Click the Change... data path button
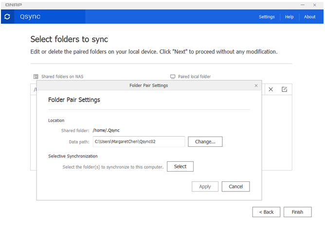Viewport: 325px width, 226px height. [205, 142]
